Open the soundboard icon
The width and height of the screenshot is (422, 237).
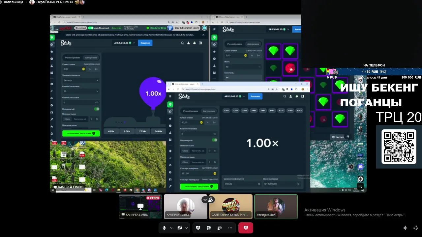click(220, 228)
